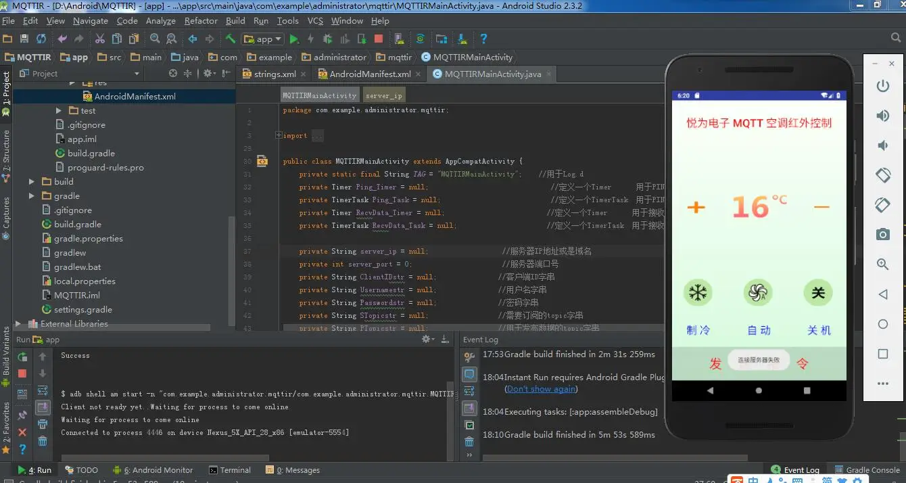Viewport: 906px width, 483px height.
Task: Expand External Libraries node
Action: (x=18, y=323)
